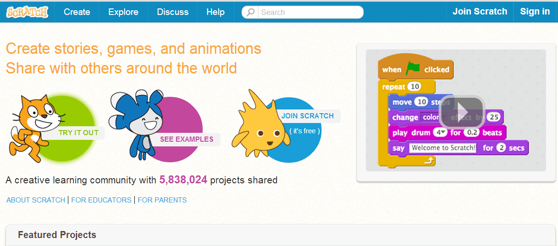This screenshot has height=246, width=558.
Task: Click "Share with others around the world" text
Action: (121, 68)
